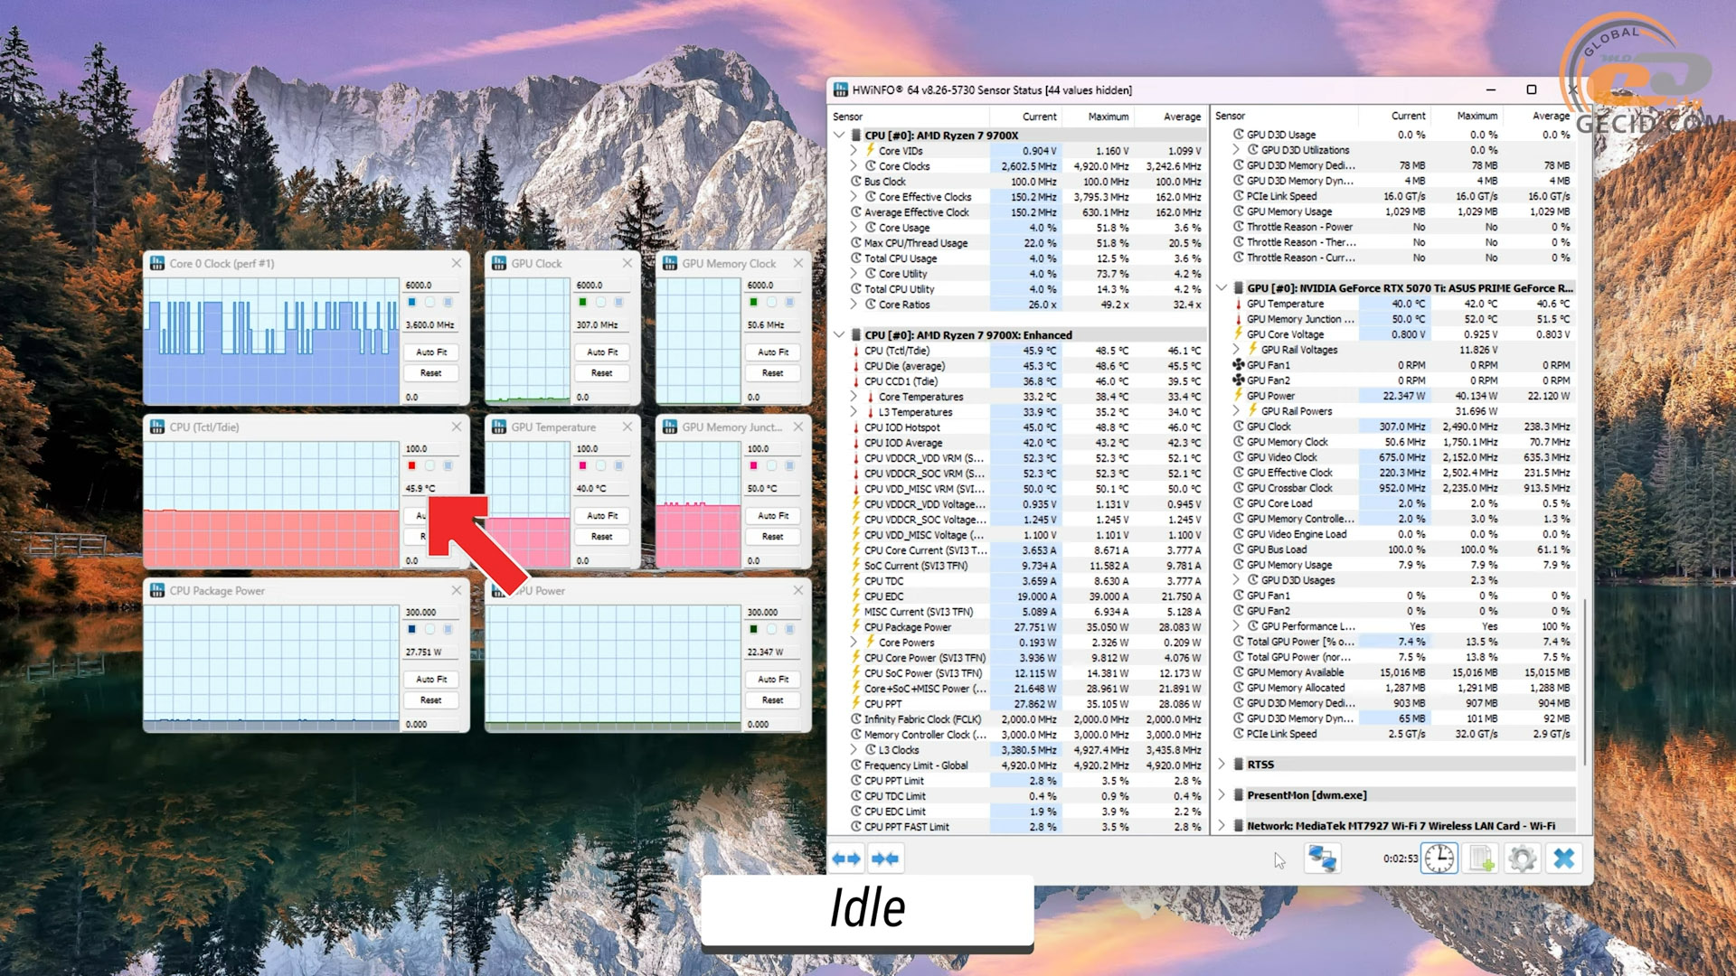
Task: Click Reset in GPU Memory Junction graph
Action: (x=773, y=537)
